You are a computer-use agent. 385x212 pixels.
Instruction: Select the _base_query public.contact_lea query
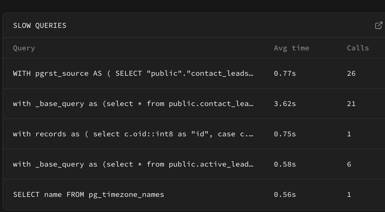tap(133, 104)
